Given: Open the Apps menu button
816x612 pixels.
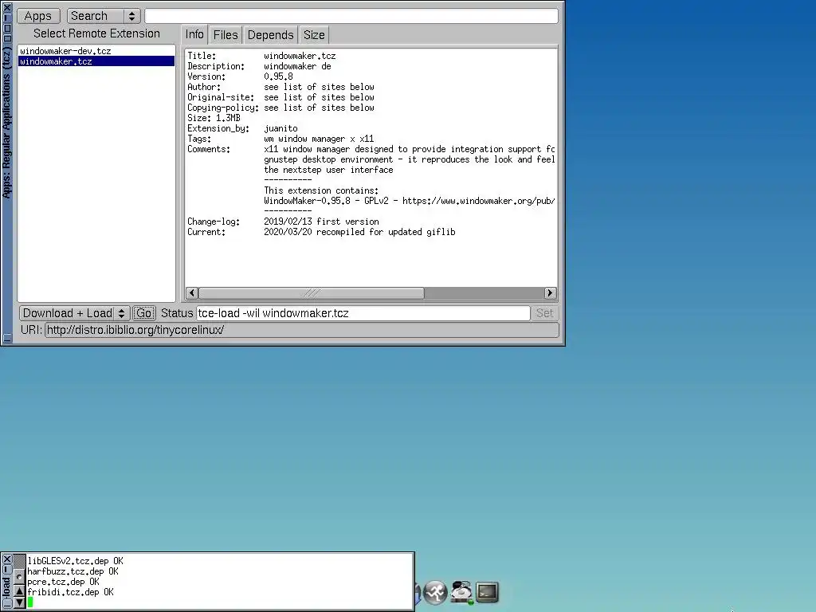Looking at the screenshot, I should (x=38, y=16).
